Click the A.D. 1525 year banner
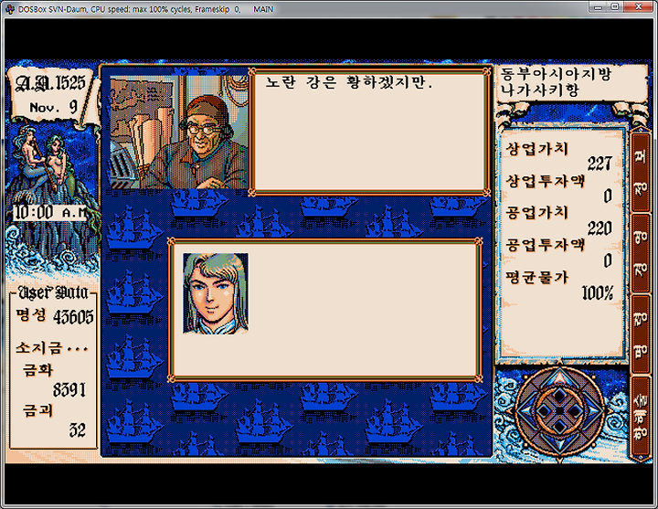 tap(50, 83)
